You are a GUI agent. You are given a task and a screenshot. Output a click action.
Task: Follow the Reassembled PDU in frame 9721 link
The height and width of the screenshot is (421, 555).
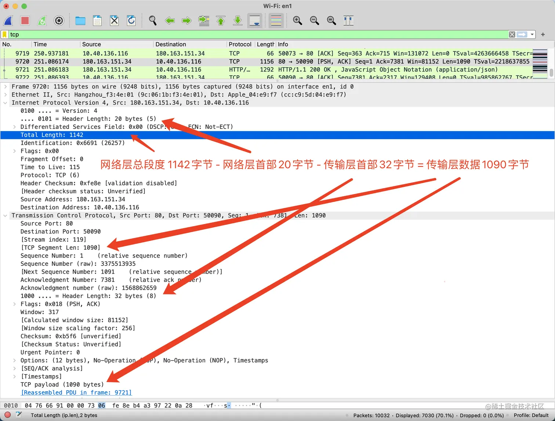[x=76, y=393]
